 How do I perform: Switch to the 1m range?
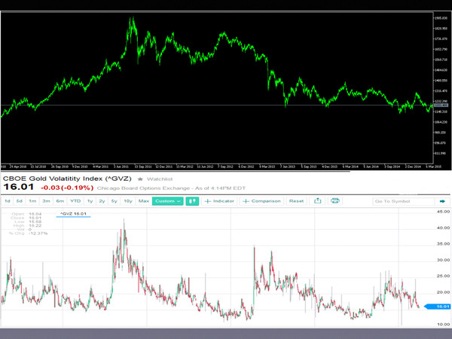(x=32, y=201)
